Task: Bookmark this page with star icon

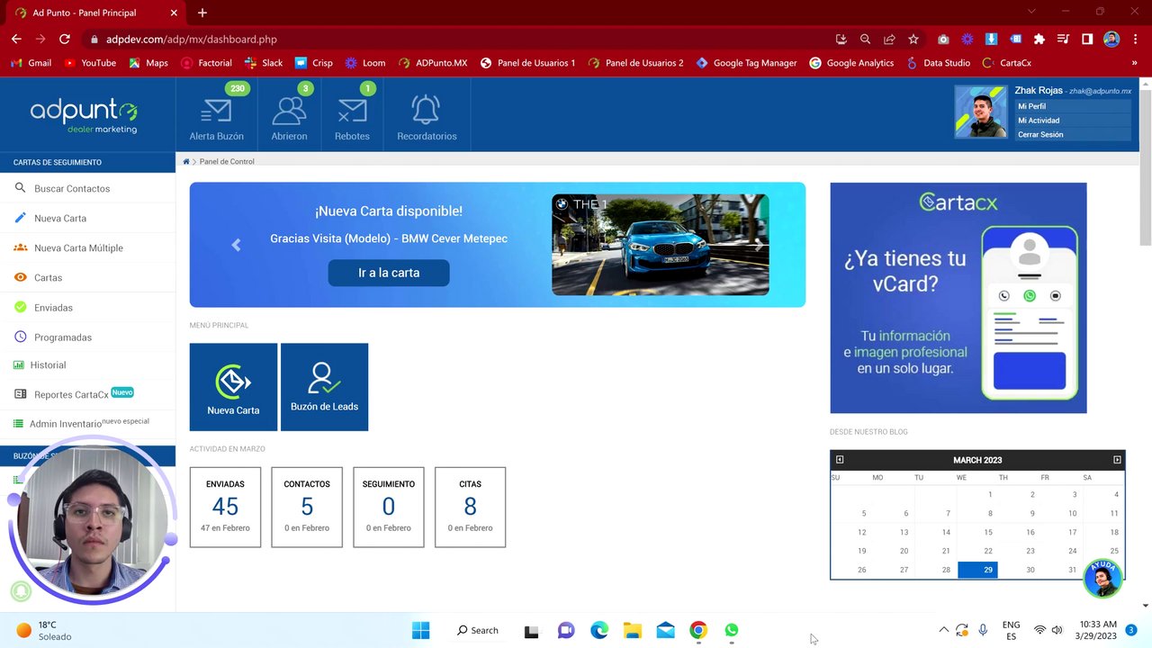Action: tap(913, 39)
